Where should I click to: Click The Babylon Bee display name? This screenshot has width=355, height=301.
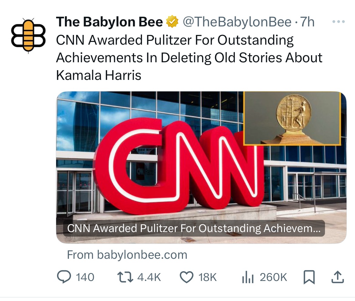click(109, 22)
